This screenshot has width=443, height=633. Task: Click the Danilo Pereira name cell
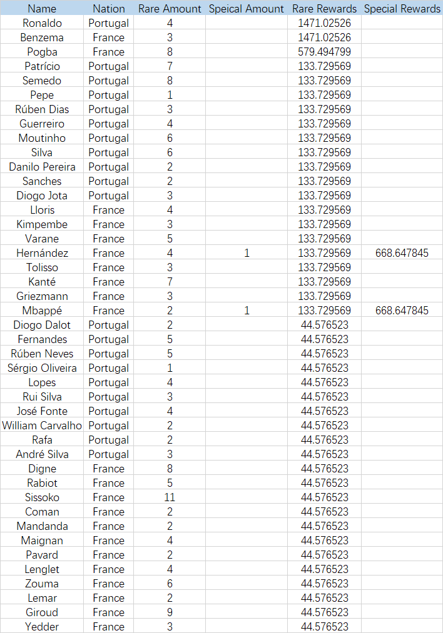pyautogui.click(x=42, y=167)
